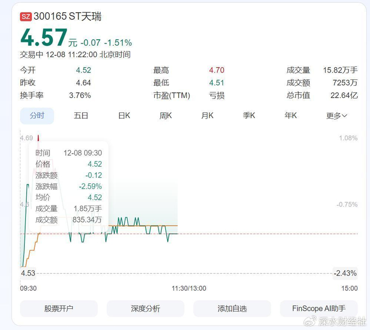
Task: Click the red SZ exchange badge
Action: click(x=25, y=16)
